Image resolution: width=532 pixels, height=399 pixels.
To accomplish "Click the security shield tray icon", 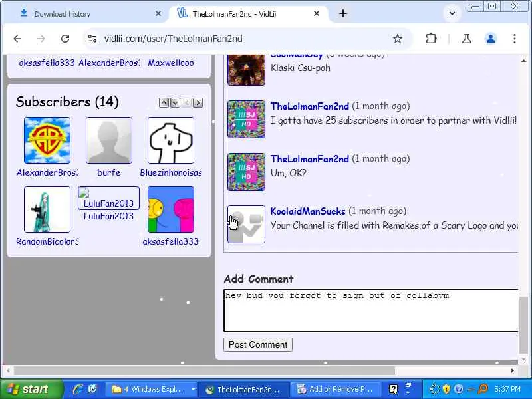I will point(446,389).
